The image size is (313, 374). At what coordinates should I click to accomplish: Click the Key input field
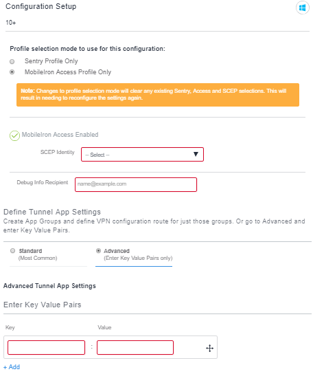(x=46, y=347)
